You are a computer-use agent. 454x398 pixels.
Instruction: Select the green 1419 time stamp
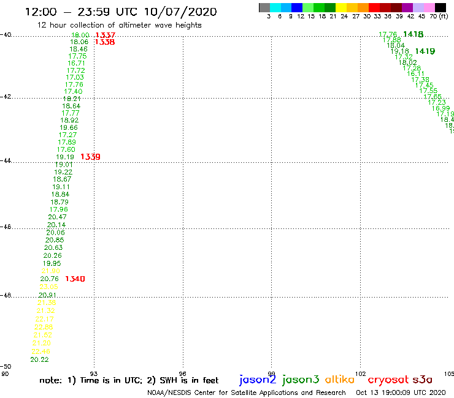pos(425,51)
